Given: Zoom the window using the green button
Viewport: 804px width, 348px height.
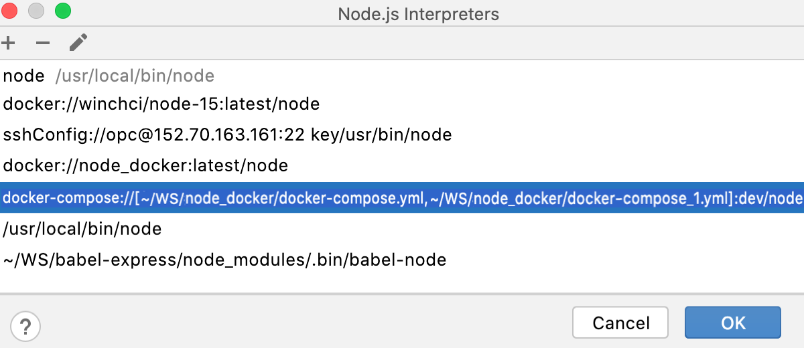Looking at the screenshot, I should point(62,11).
